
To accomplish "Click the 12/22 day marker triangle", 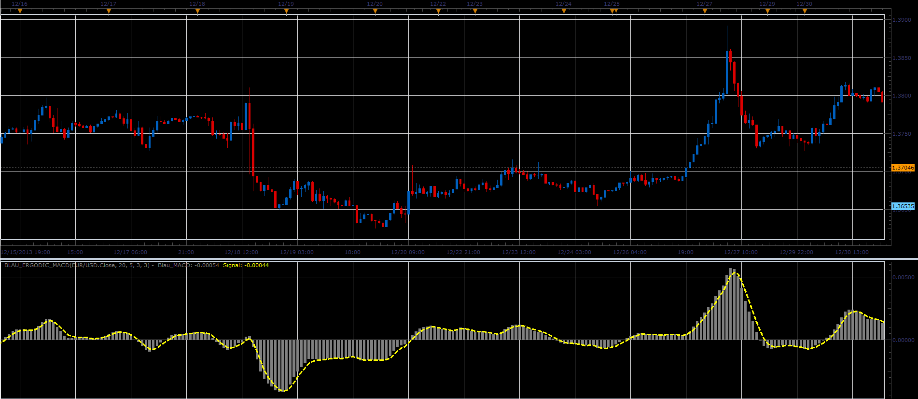I will pyautogui.click(x=438, y=11).
